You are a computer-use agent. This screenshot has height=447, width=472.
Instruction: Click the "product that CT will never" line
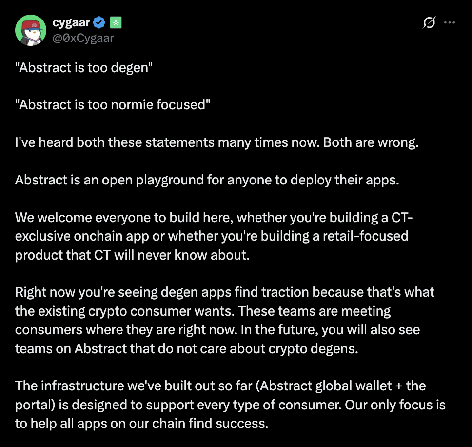click(x=133, y=255)
